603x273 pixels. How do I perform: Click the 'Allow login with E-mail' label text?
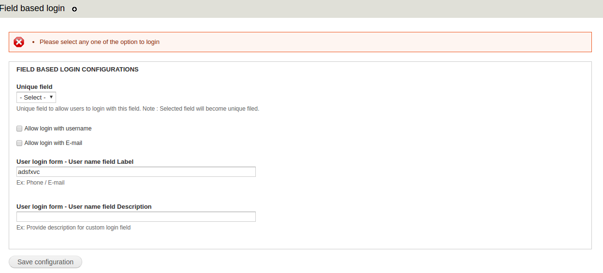(53, 143)
